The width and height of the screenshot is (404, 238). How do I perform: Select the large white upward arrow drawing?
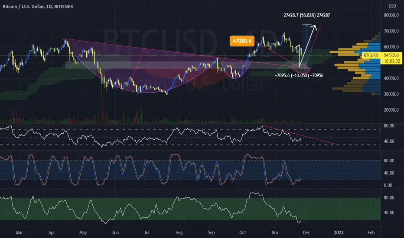(x=307, y=45)
